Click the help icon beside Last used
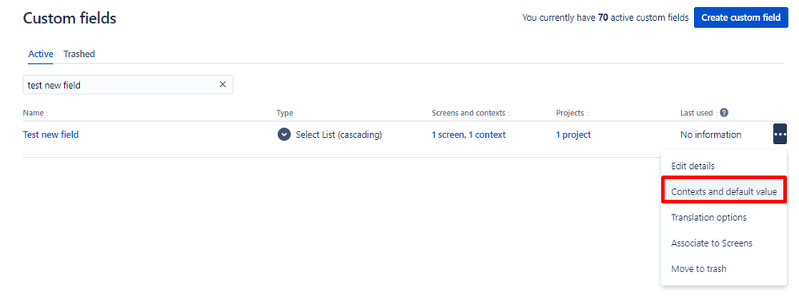 coord(724,113)
